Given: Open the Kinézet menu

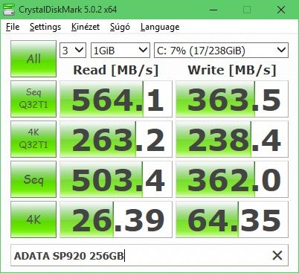Looking at the screenshot, I should click(86, 27).
